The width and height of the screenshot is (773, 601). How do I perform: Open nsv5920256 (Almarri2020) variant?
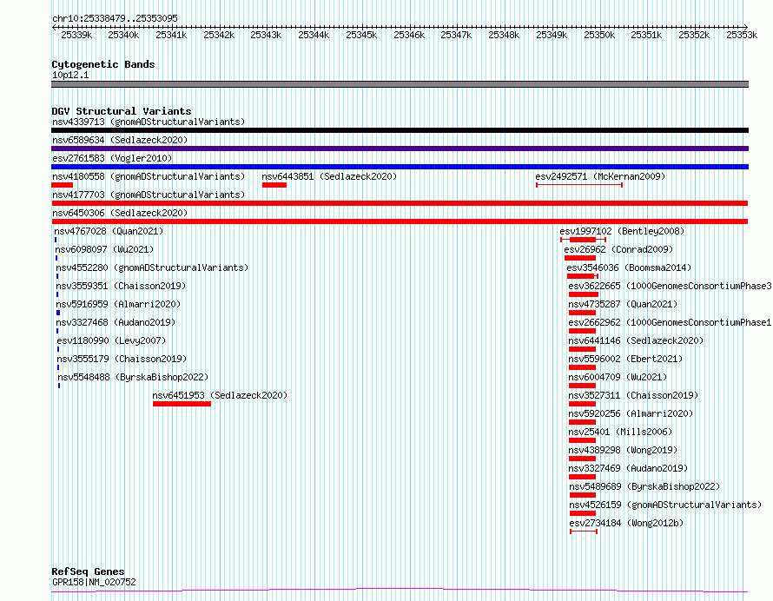coord(631,413)
